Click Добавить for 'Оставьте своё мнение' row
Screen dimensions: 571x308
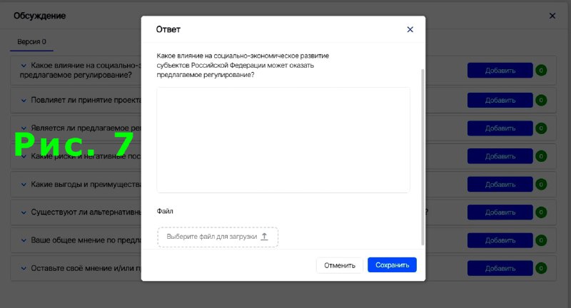pyautogui.click(x=500, y=268)
